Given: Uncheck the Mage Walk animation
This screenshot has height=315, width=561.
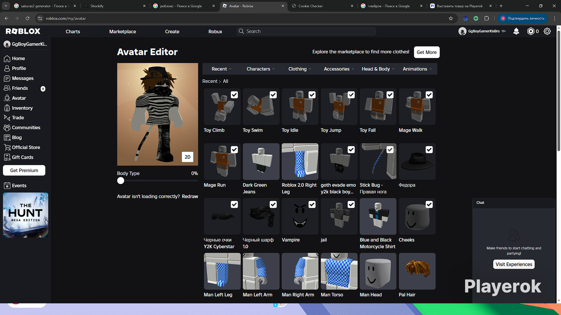Looking at the screenshot, I should point(429,95).
